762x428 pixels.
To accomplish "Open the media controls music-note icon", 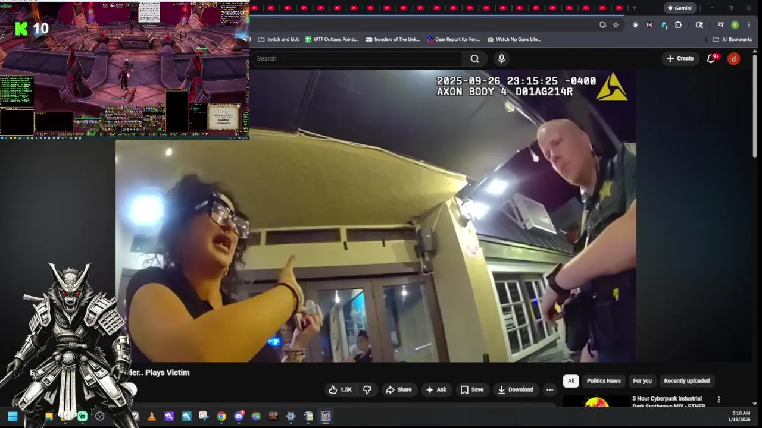I will coord(720,25).
